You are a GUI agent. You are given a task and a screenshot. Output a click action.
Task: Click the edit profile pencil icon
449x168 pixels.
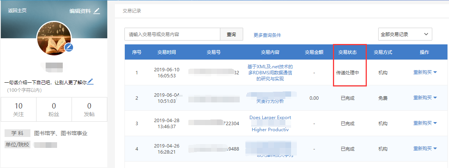pos(97,11)
